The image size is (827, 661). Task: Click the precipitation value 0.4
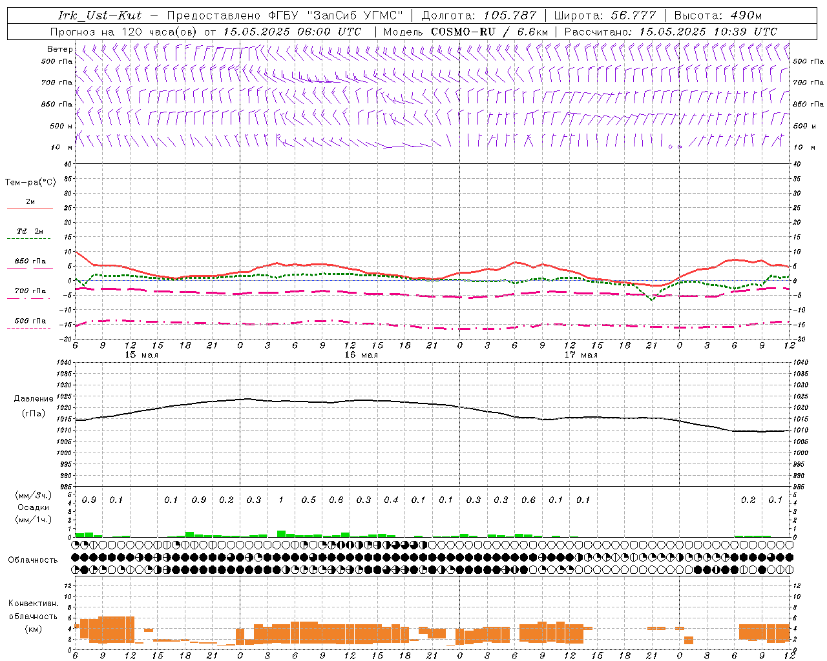coord(391,500)
